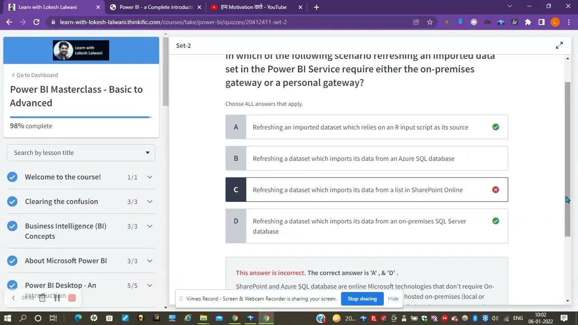
Task: Open the notification center icon
Action: [x=564, y=318]
